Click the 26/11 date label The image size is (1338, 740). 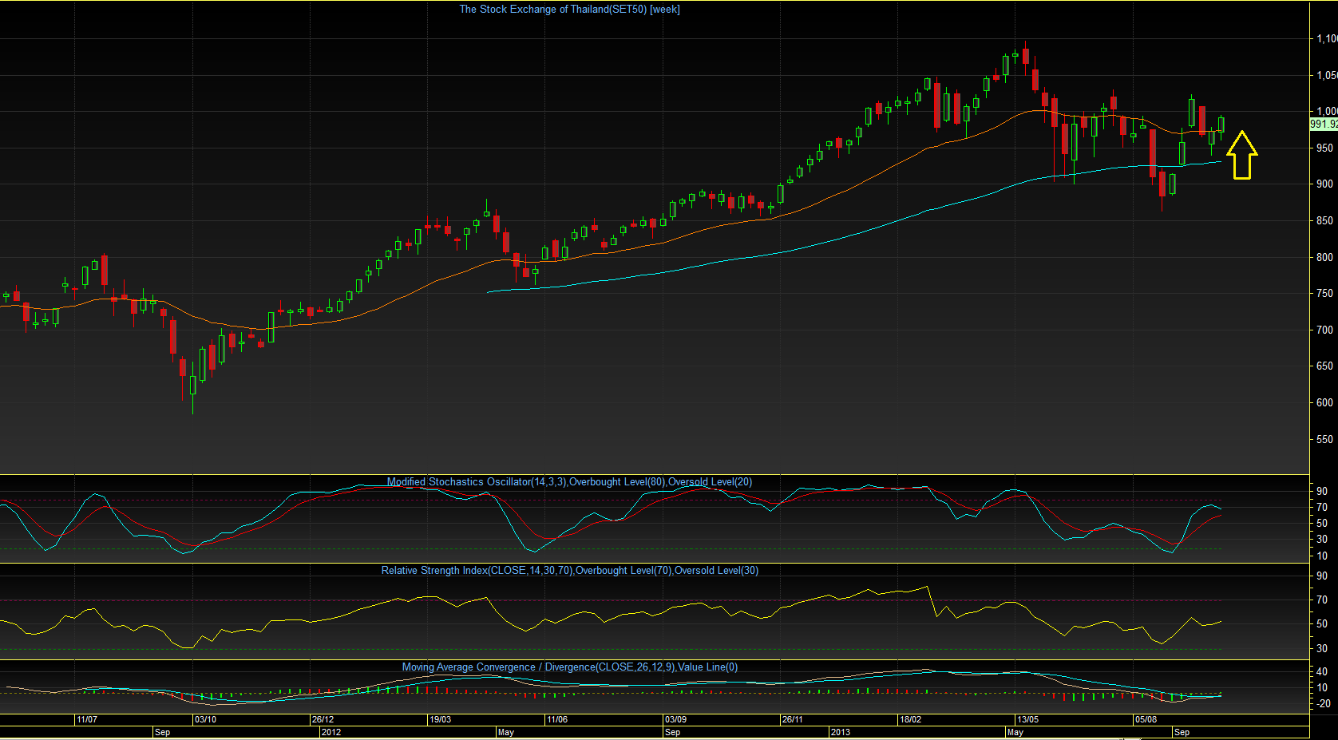793,720
